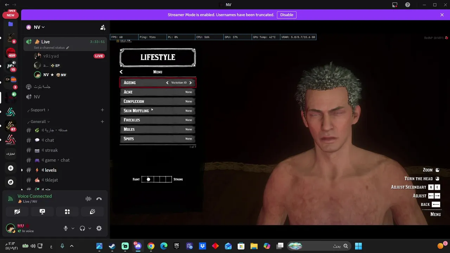Open invite people icon beside NV server name
The width and height of the screenshot is (450, 253).
click(103, 27)
